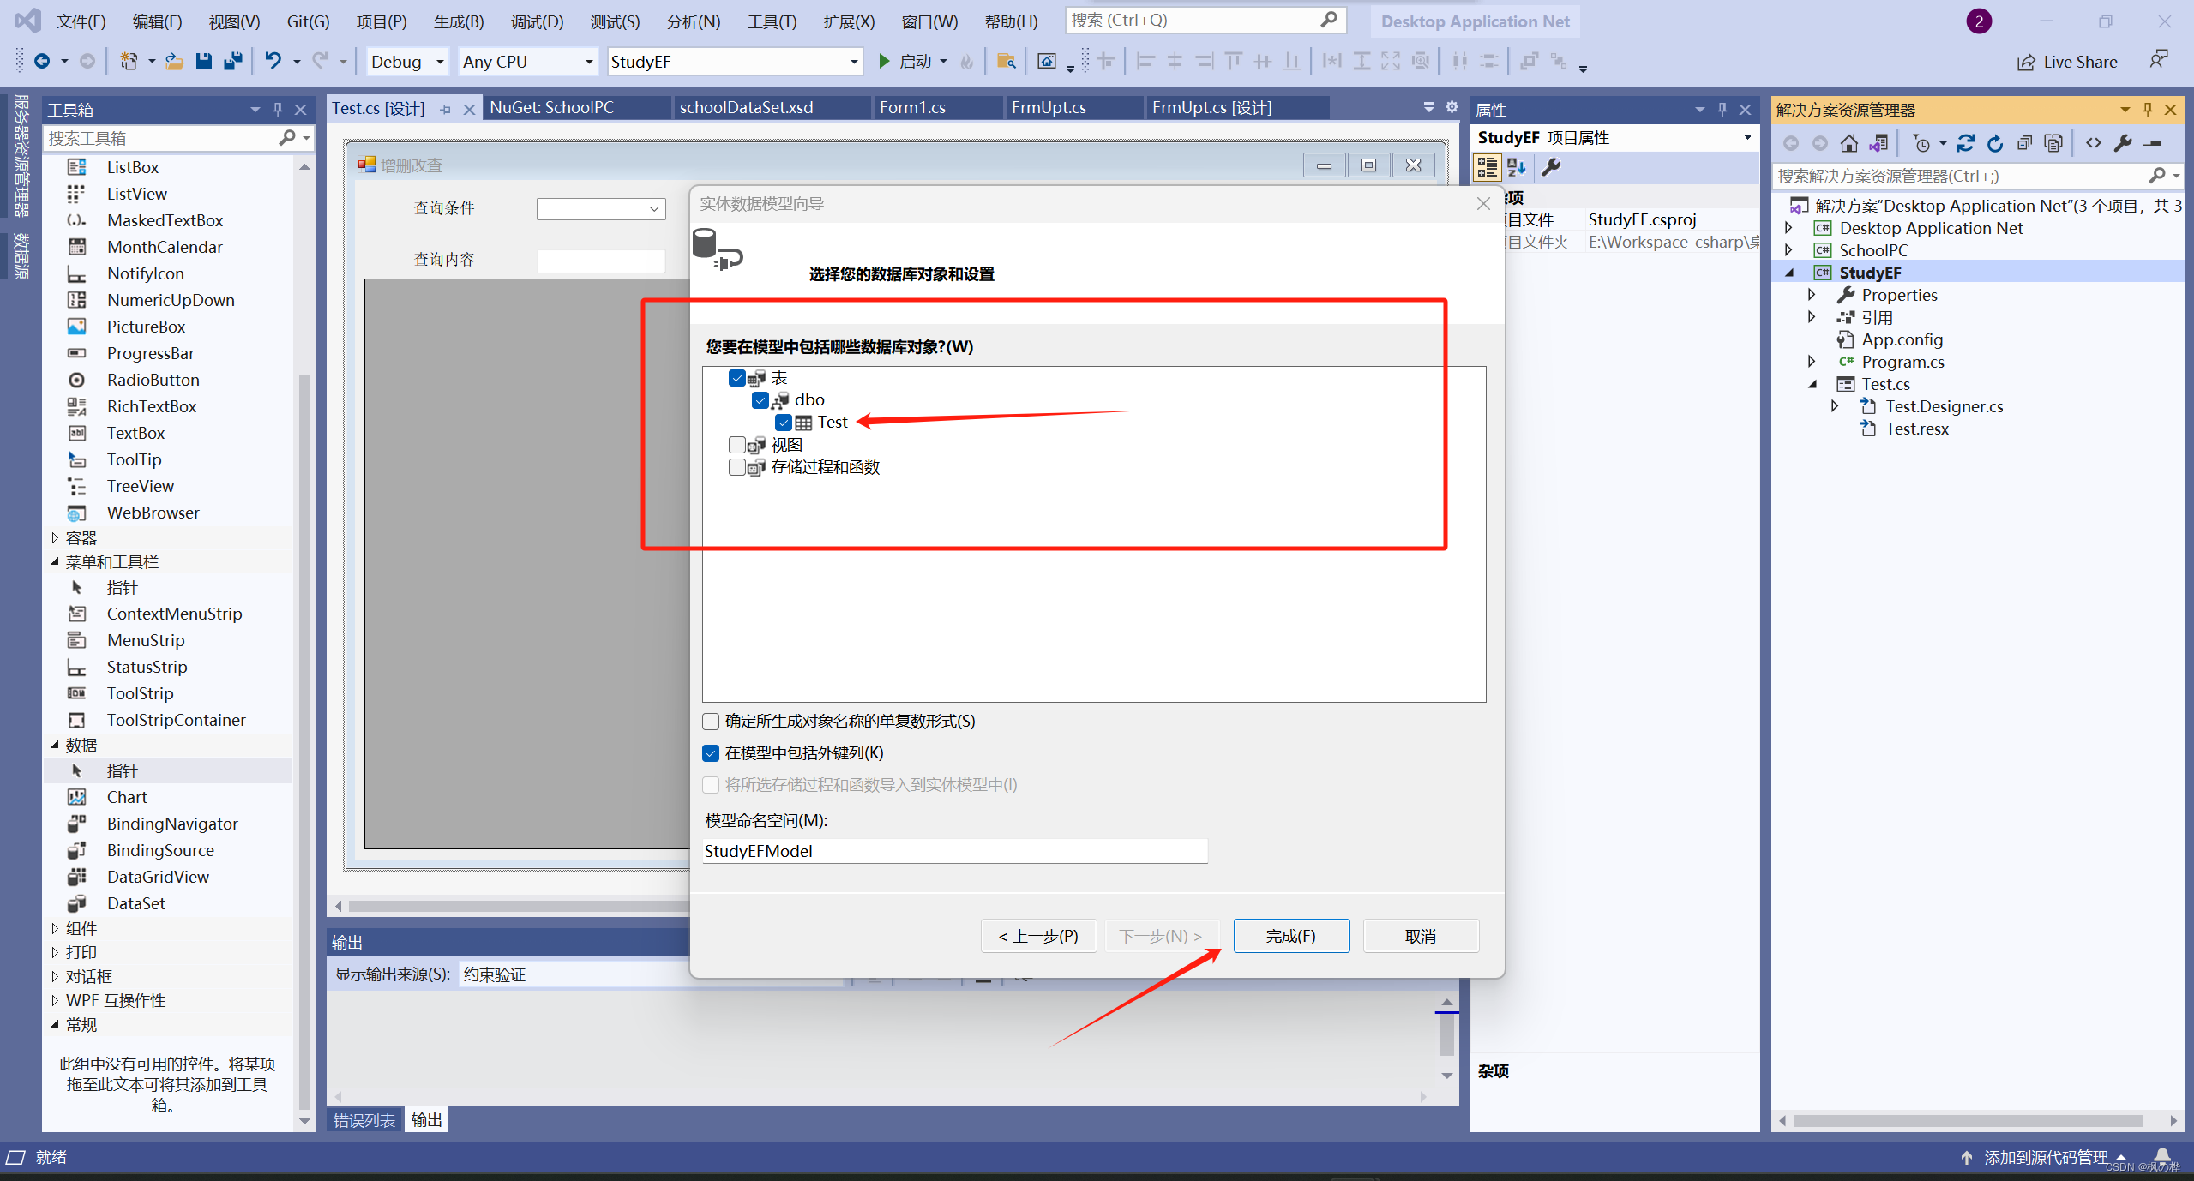This screenshot has height=1181, width=2194.
Task: Check the 存储过程和函数 checkbox
Action: pos(737,467)
